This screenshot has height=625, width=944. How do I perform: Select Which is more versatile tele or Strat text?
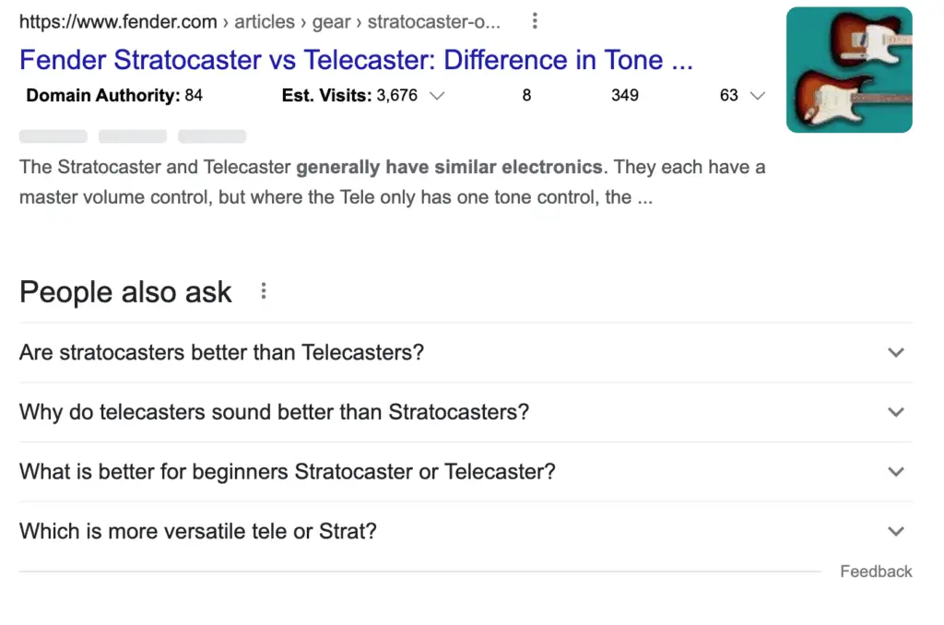pos(198,531)
